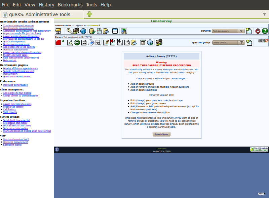Open the browser tab list dropdown arrow
269x198 pixels.
tap(264, 14)
